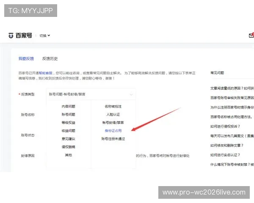Open FAQ 如何进行侵权投诉
This screenshot has height=203, width=254.
[x=225, y=126]
